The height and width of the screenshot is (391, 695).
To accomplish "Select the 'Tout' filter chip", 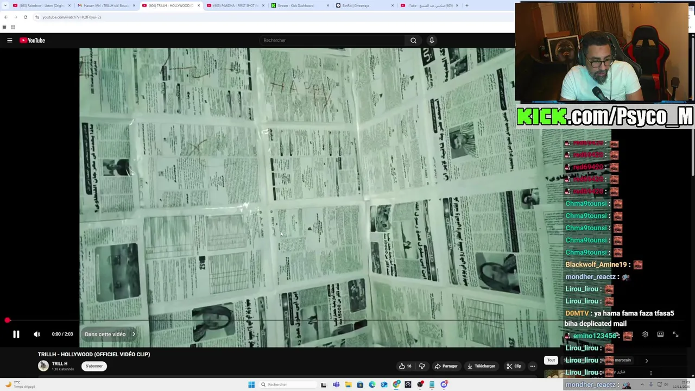I will 551,360.
